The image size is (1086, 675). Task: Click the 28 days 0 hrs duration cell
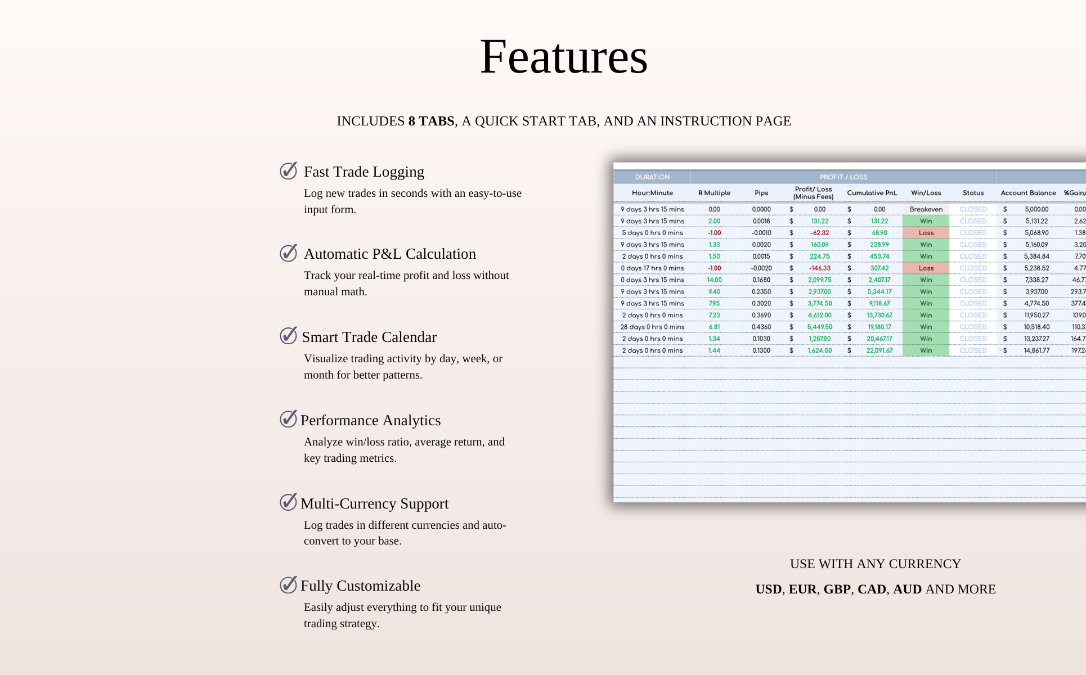tap(652, 327)
